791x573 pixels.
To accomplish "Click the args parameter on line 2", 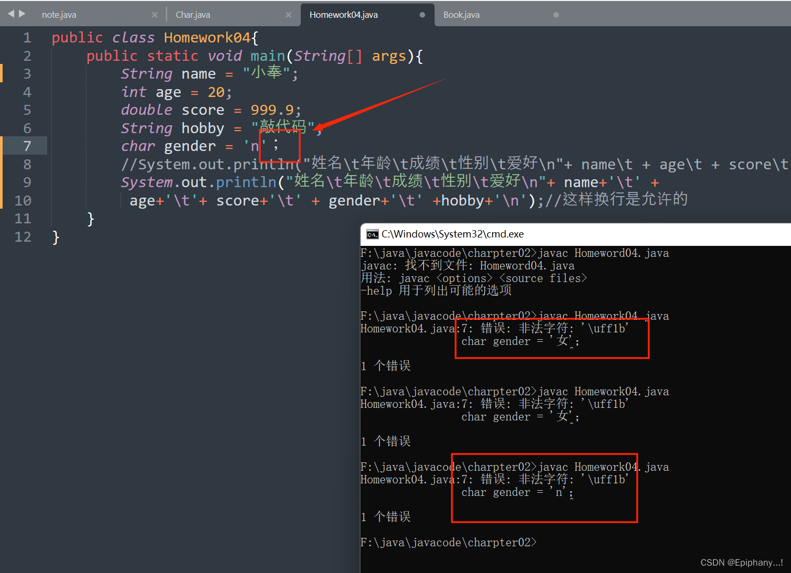I will (x=389, y=56).
